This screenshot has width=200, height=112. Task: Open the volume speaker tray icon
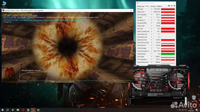pos(182,110)
